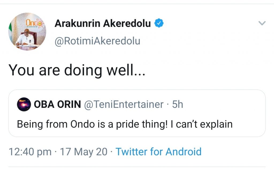Open the Arakunrin Akeredolu display name
The height and width of the screenshot is (171, 274).
[x=102, y=24]
